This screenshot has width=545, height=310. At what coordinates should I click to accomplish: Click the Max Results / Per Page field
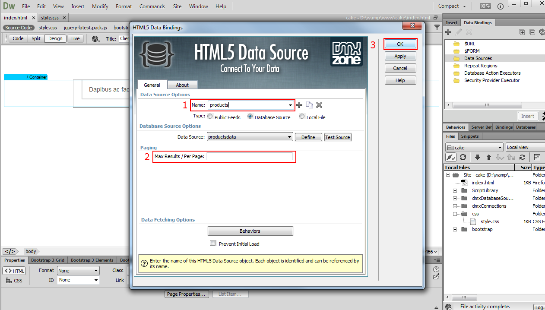(x=250, y=156)
